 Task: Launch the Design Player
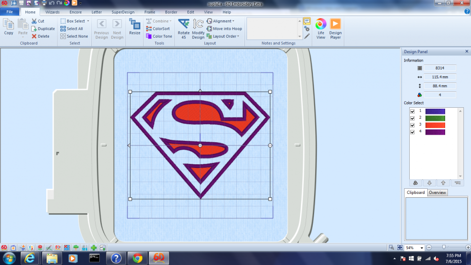335,29
